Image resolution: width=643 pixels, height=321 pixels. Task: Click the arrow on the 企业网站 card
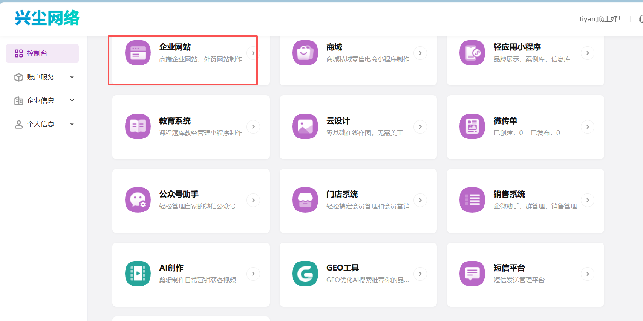click(x=253, y=53)
